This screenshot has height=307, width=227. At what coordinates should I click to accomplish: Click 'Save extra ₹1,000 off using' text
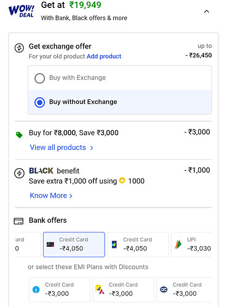click(73, 181)
